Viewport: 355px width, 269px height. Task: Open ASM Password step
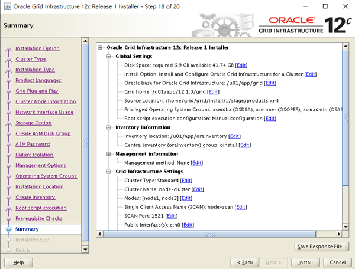[x=33, y=144]
